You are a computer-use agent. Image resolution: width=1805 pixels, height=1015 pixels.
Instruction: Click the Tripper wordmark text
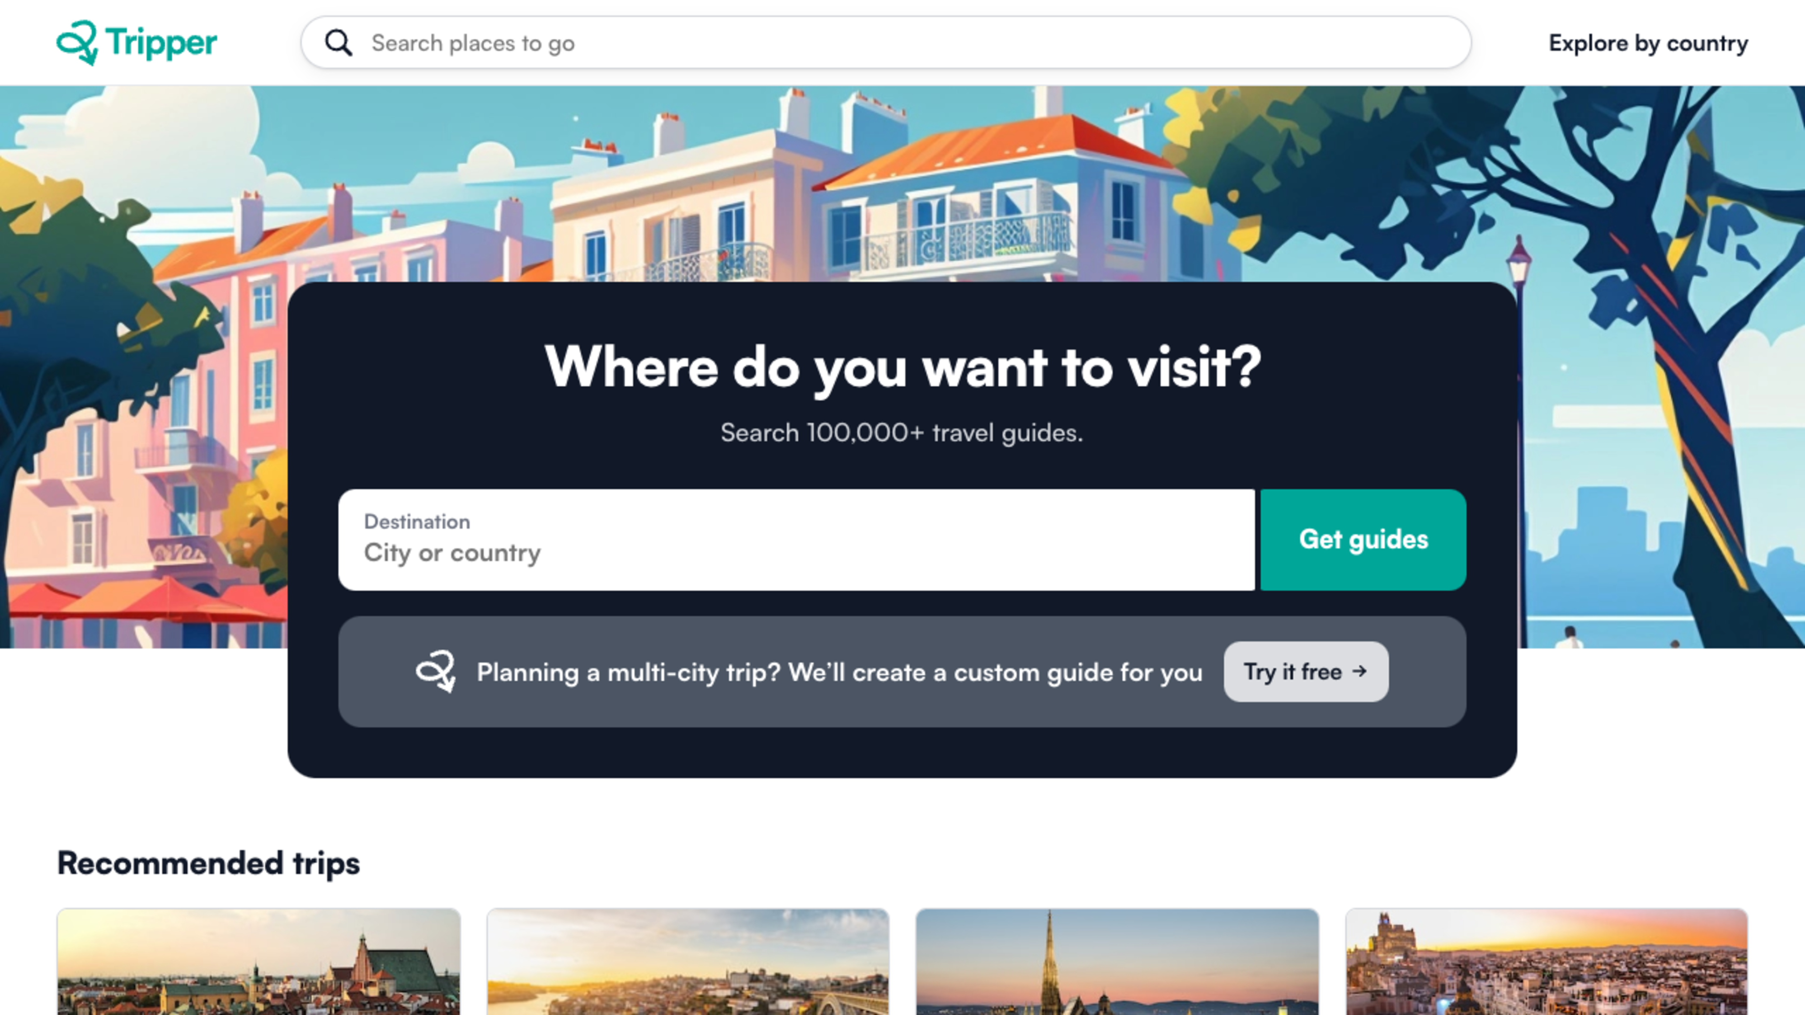161,43
